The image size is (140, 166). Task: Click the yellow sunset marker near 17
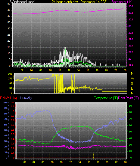(x=94, y=156)
